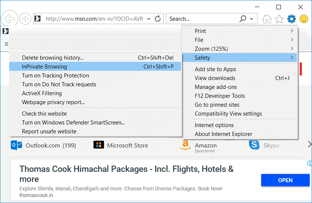The width and height of the screenshot is (312, 203).
Task: Open Internet options
Action: (214, 125)
